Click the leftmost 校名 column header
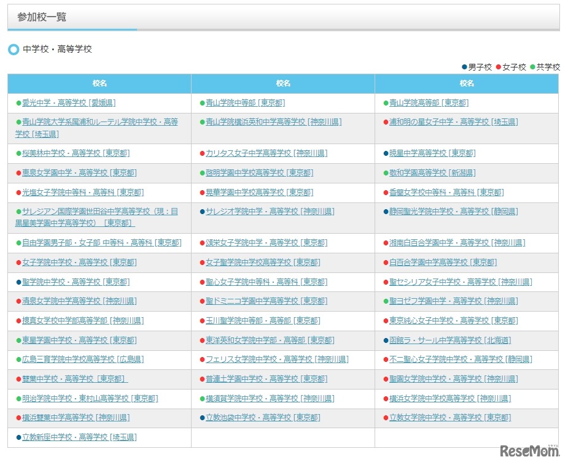The height and width of the screenshot is (465, 568). pyautogui.click(x=99, y=83)
